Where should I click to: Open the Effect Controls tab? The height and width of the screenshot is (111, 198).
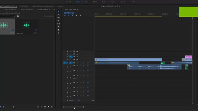pyautogui.click(x=24, y=6)
